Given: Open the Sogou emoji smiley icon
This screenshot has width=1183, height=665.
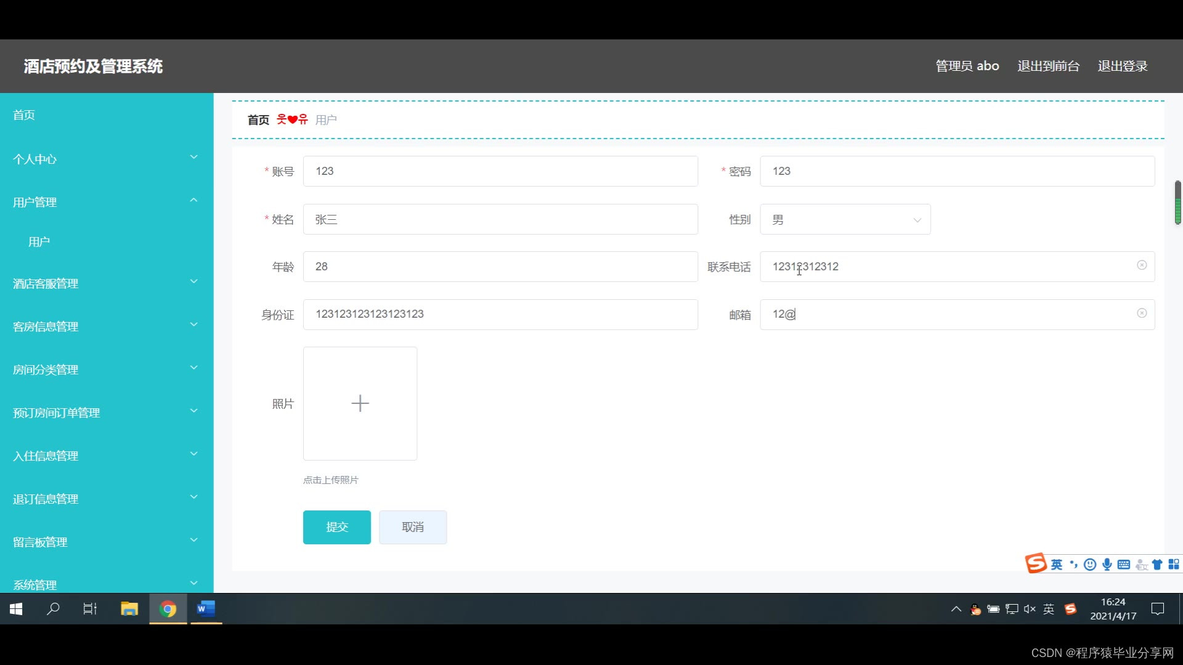Looking at the screenshot, I should coord(1089,565).
